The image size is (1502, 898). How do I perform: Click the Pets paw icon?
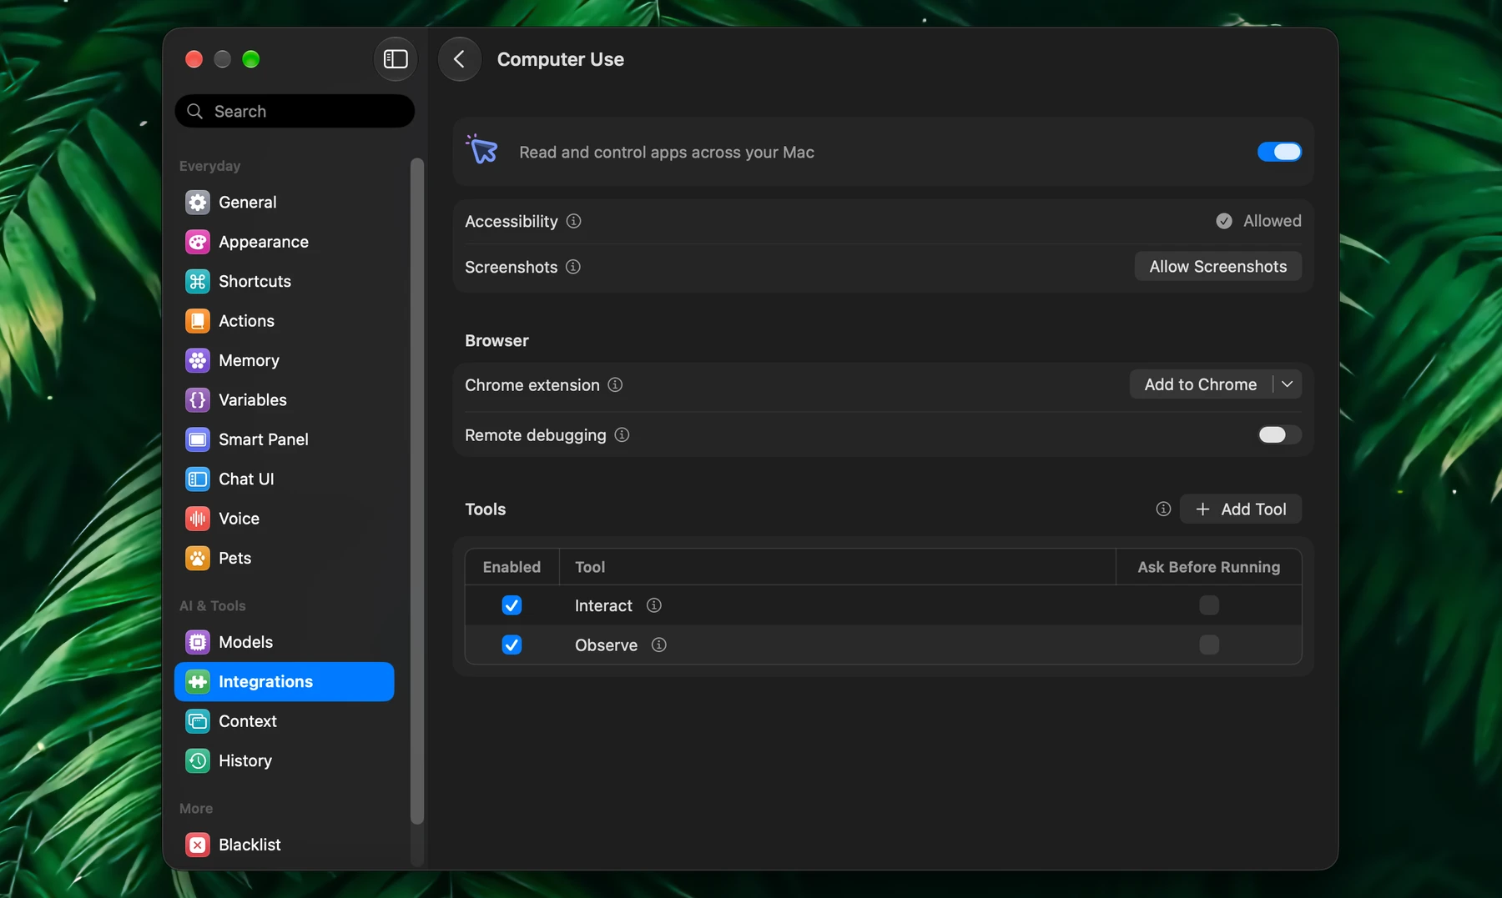coord(198,558)
